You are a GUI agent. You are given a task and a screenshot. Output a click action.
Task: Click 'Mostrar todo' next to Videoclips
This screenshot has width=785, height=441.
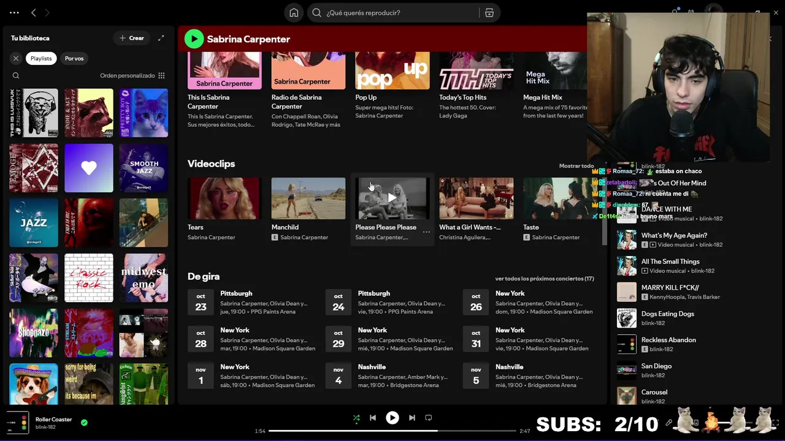click(576, 166)
